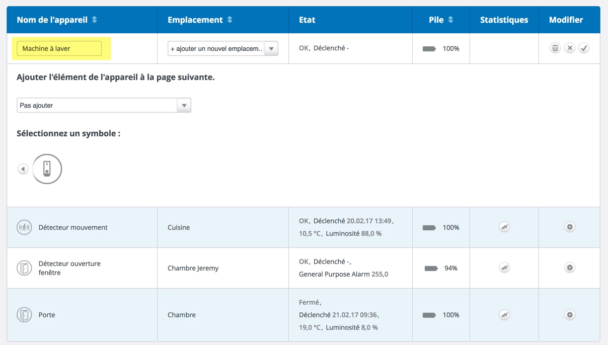
Task: Click the Détecteur ouverture fenêtre door icon
Action: tap(24, 268)
